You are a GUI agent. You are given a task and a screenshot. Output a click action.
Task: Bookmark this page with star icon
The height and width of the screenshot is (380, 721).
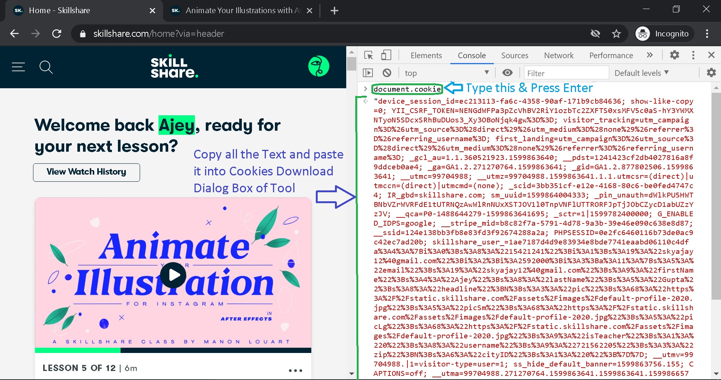(x=616, y=34)
